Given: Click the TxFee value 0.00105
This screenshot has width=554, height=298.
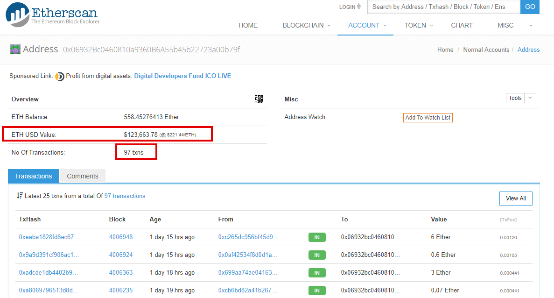Looking at the screenshot, I should pos(508,255).
